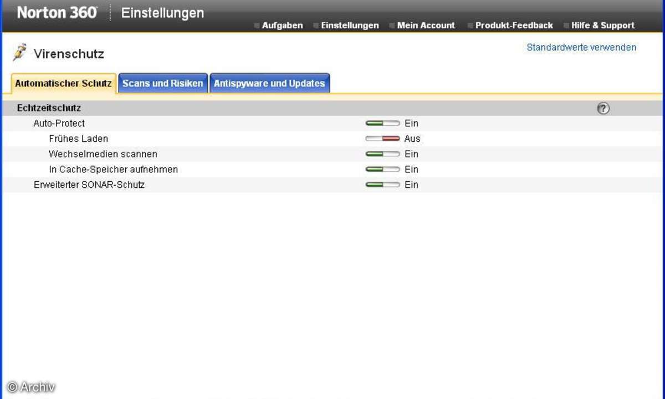Open the Antispyware und Updates tab
665x399 pixels.
point(269,84)
